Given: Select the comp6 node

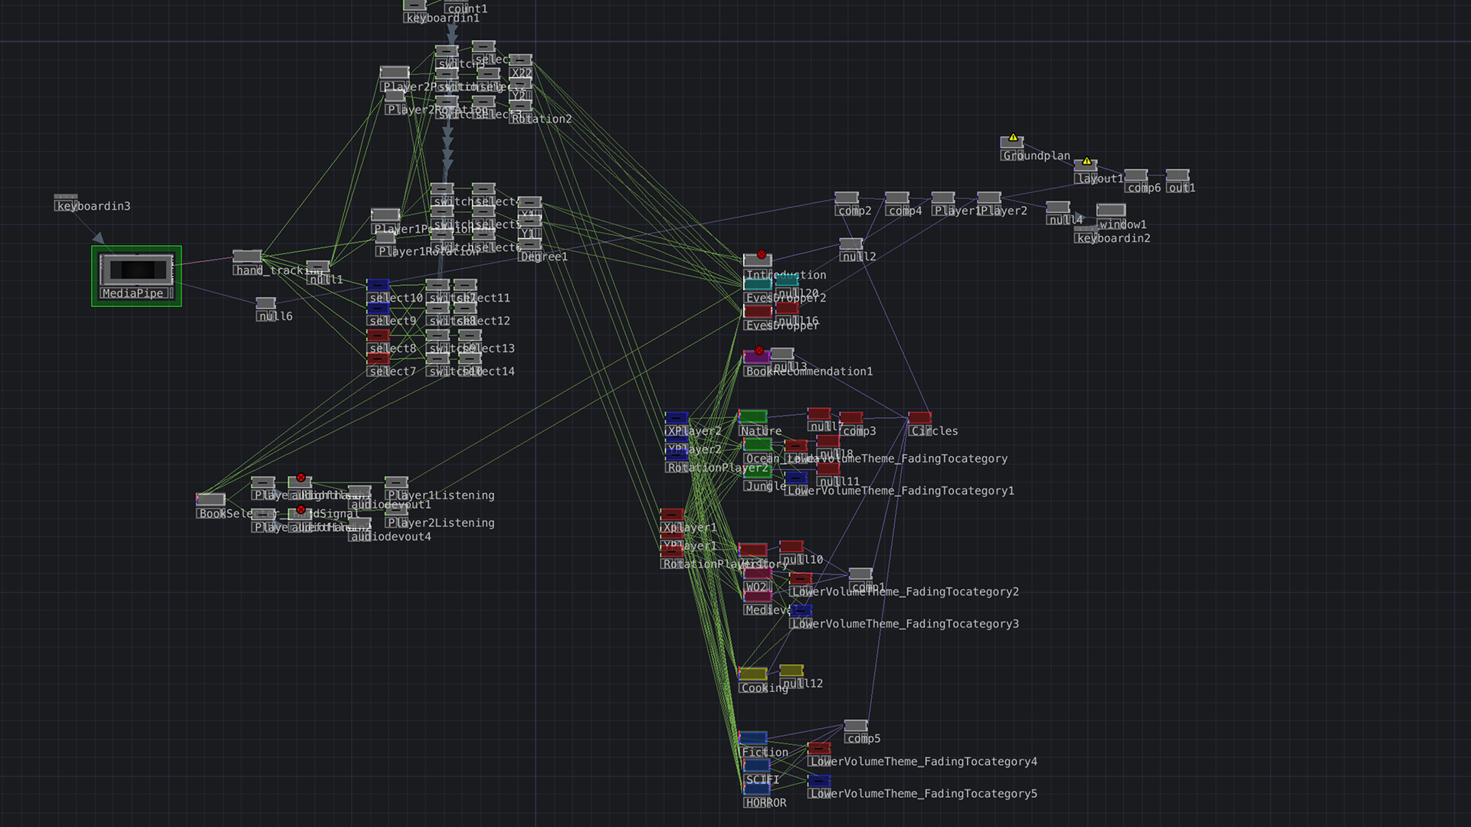Looking at the screenshot, I should 1135,175.
